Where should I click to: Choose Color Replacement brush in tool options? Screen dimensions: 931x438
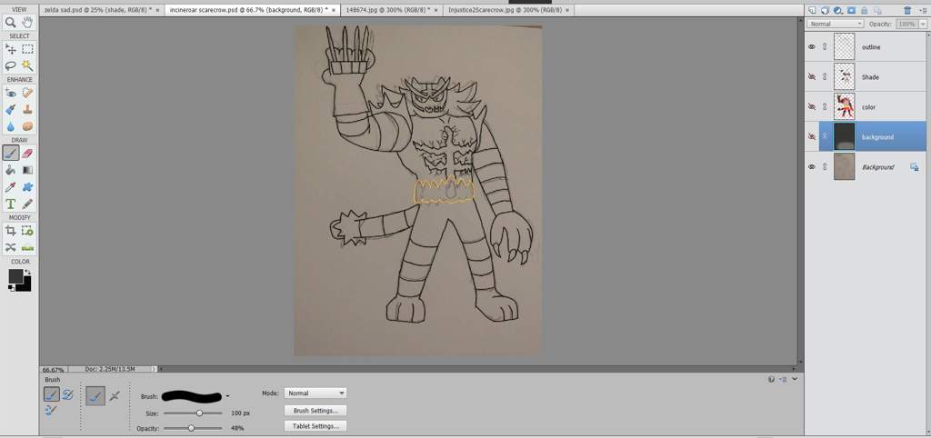pyautogui.click(x=51, y=410)
